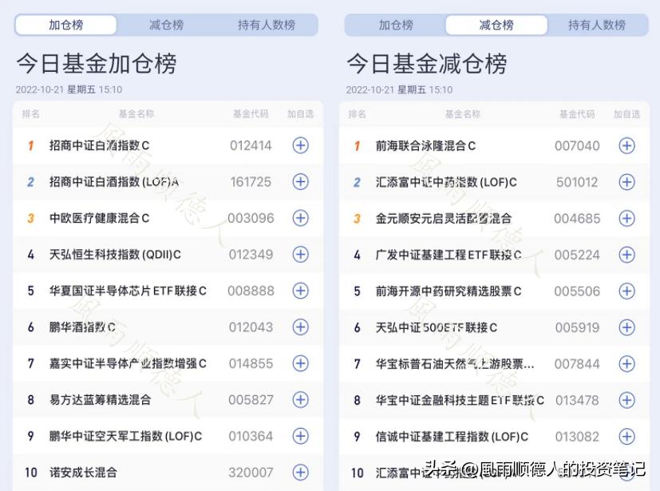
Task: Add 天弘恒生科技指数(QDII)C to watchlist
Action: point(301,255)
